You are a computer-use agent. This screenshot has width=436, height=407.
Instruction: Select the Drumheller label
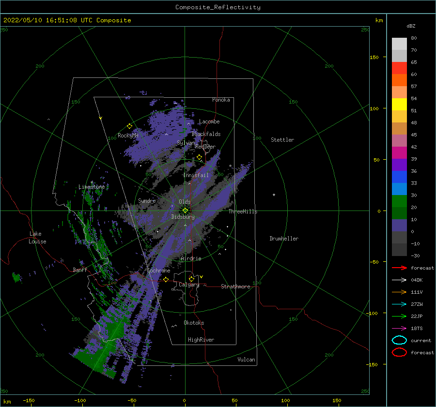tap(284, 239)
